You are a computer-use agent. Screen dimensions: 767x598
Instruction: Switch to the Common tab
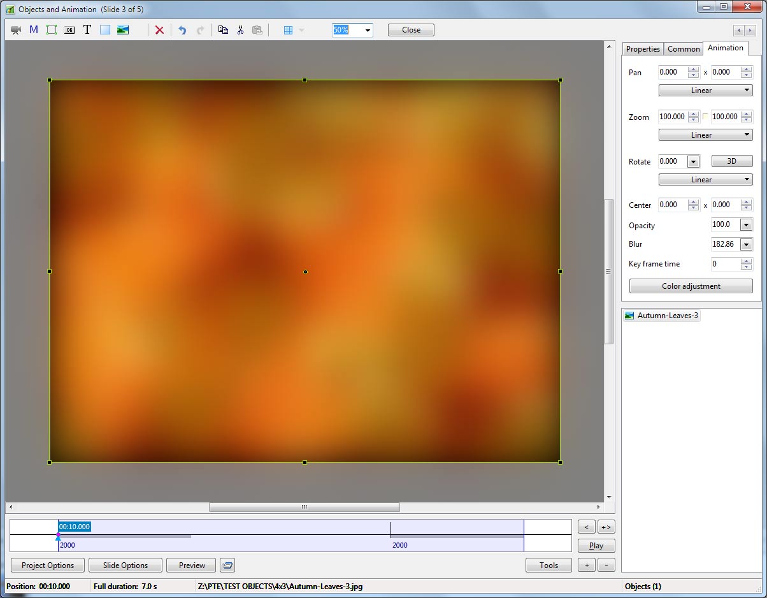point(684,49)
